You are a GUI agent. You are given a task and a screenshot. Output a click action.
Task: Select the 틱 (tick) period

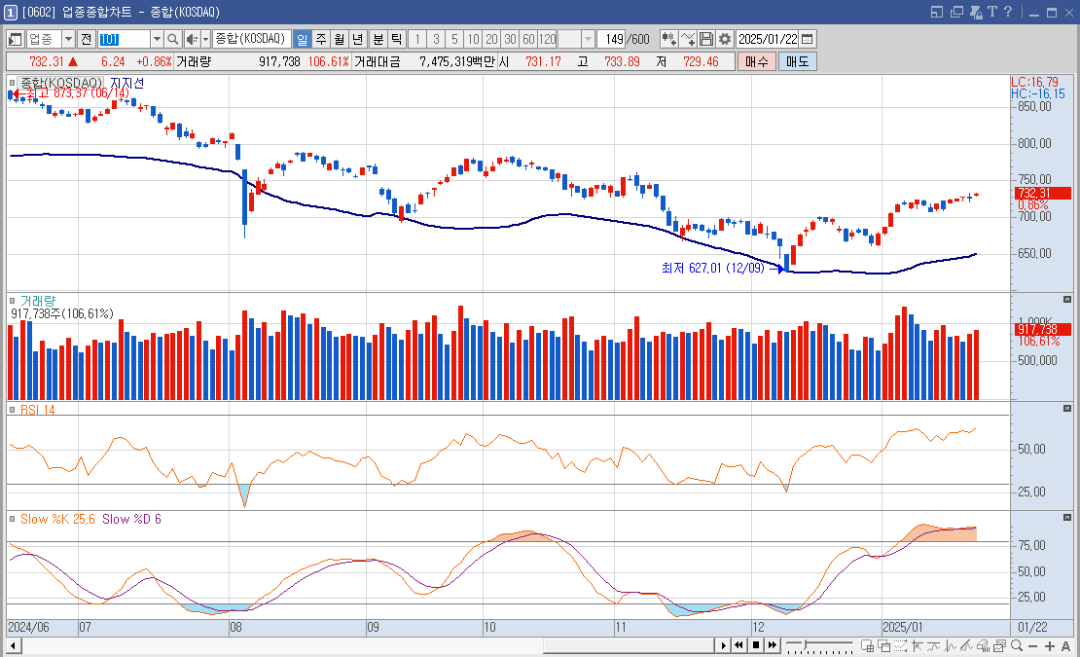click(397, 39)
